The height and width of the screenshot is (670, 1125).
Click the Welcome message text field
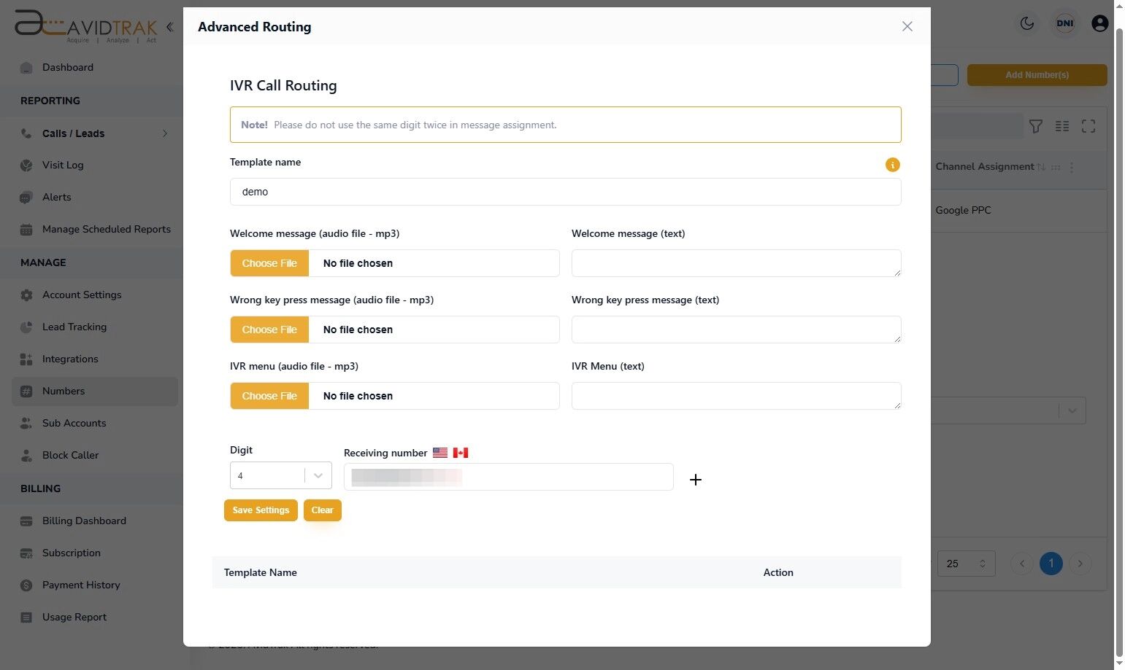click(735, 263)
